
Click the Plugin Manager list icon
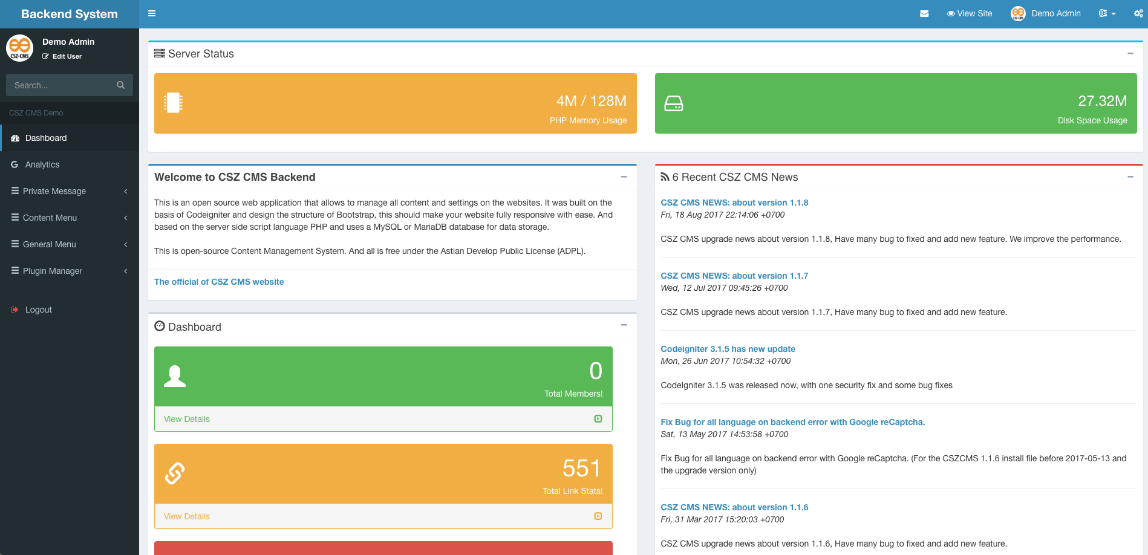point(15,270)
